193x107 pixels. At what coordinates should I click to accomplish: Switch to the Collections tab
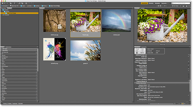(8, 47)
